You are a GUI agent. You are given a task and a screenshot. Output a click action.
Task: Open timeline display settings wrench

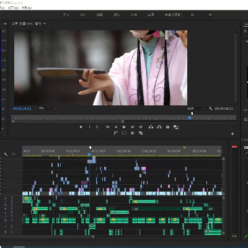point(6,154)
